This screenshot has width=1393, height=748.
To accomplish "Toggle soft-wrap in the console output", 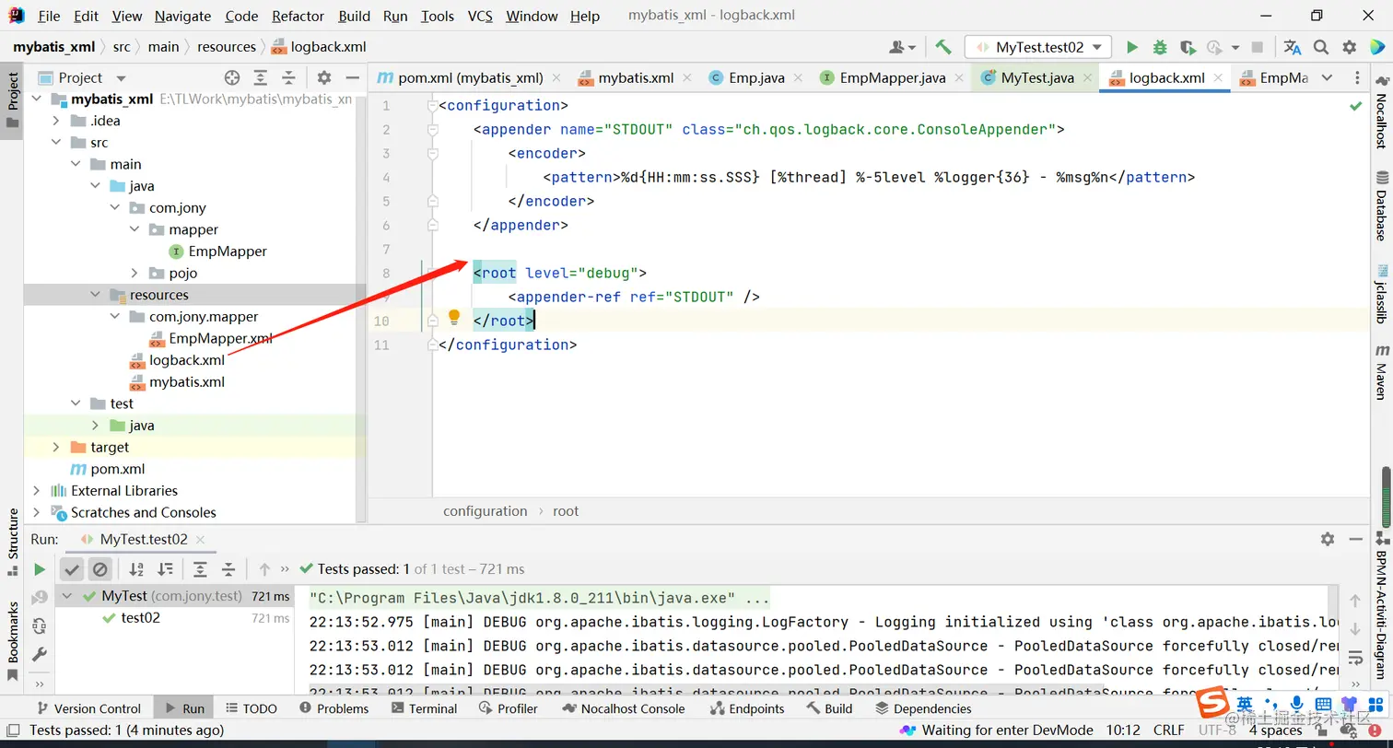I will pos(1355,657).
